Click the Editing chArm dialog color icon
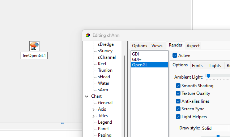This screenshot has height=137, width=230. coord(88,35)
